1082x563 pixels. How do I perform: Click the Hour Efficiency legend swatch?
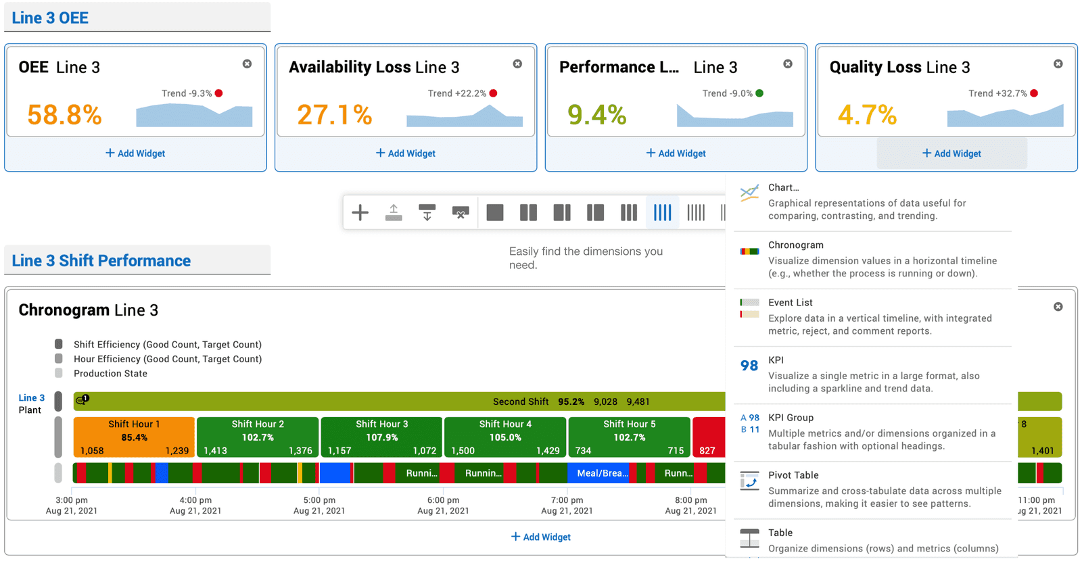click(x=59, y=359)
